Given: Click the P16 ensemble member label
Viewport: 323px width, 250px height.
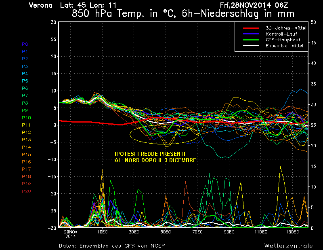Looking at the screenshot, I should point(26,162).
